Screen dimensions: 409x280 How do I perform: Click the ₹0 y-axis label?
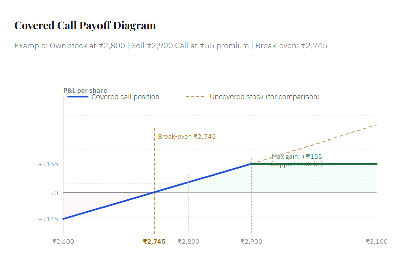[54, 193]
